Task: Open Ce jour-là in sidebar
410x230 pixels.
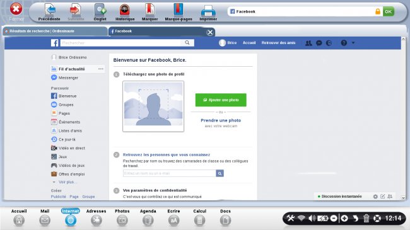Action: (x=63, y=139)
